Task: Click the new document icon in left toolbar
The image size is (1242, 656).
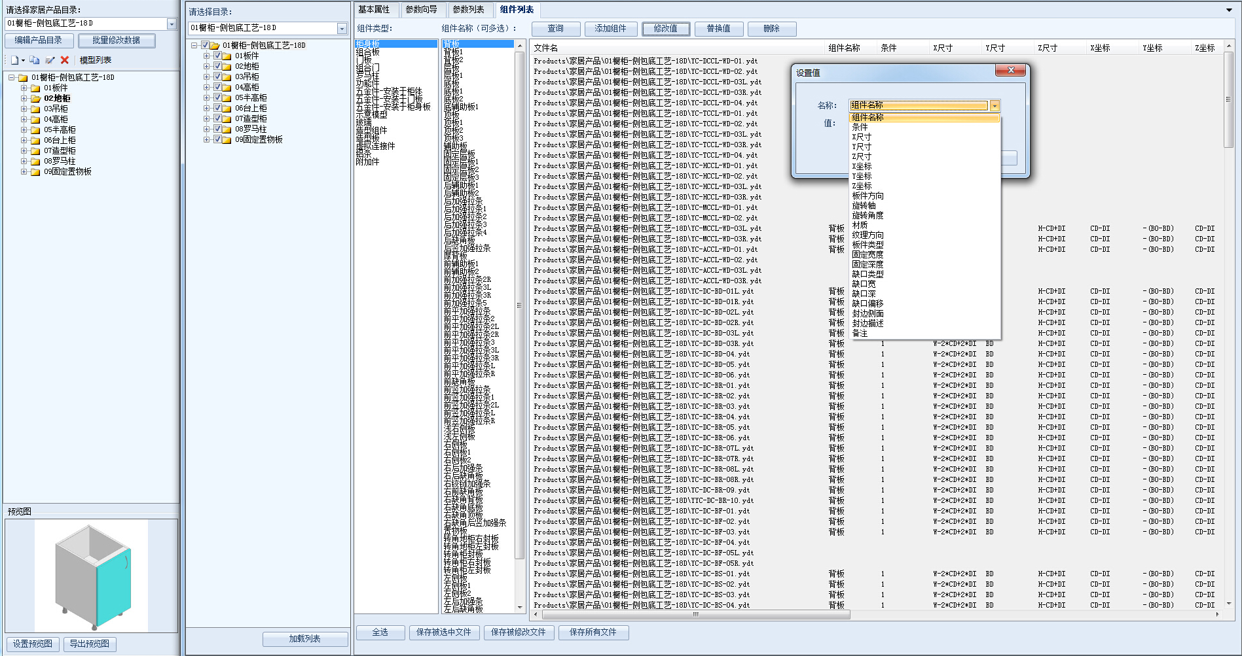Action: click(14, 60)
